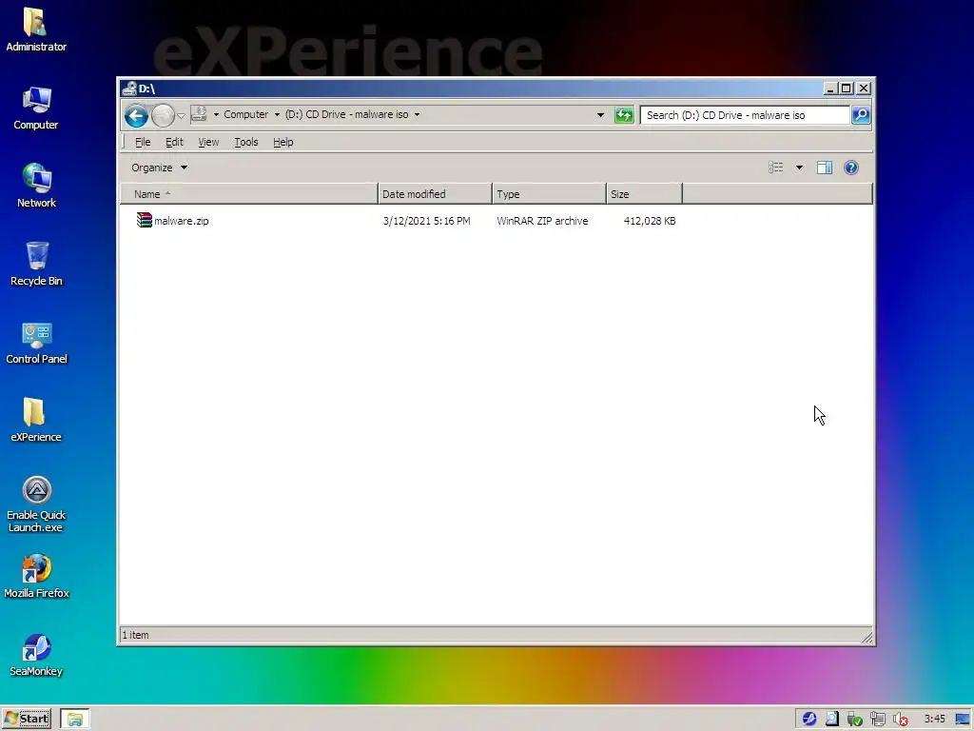Click the Safely Remove Hardware tray icon
The width and height of the screenshot is (974, 731).
(855, 720)
